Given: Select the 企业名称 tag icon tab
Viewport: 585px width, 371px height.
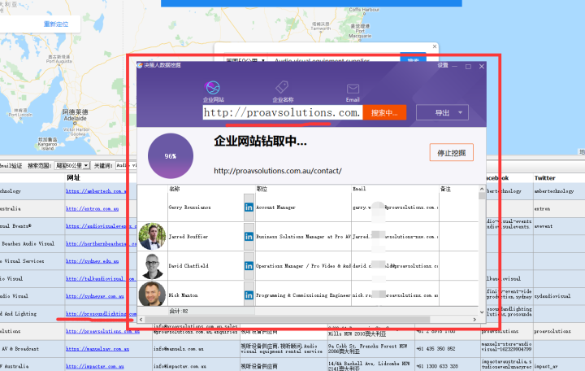Looking at the screenshot, I should pyautogui.click(x=283, y=92).
